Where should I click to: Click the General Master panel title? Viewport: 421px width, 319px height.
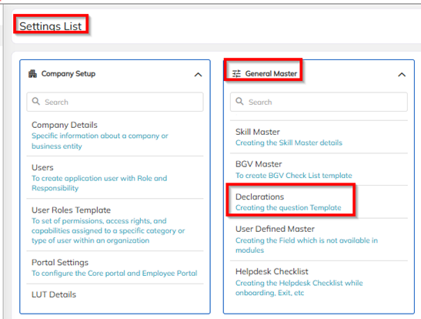[x=271, y=74]
